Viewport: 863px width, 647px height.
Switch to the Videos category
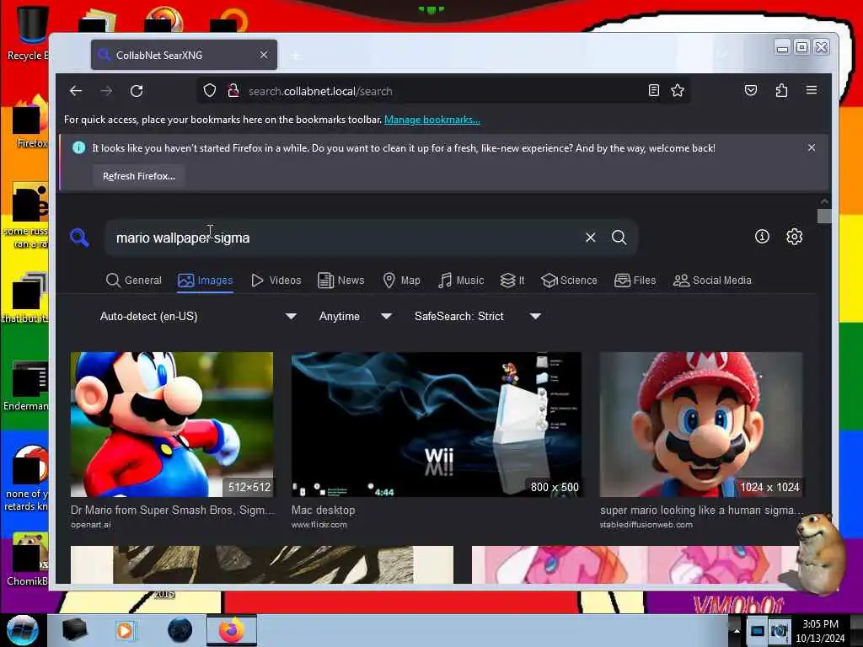pos(276,280)
